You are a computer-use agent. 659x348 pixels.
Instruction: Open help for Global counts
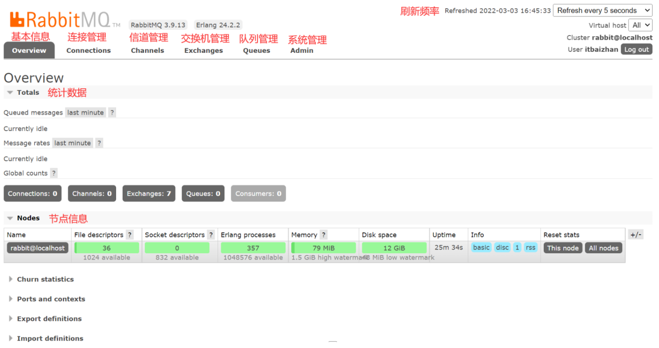(x=54, y=173)
